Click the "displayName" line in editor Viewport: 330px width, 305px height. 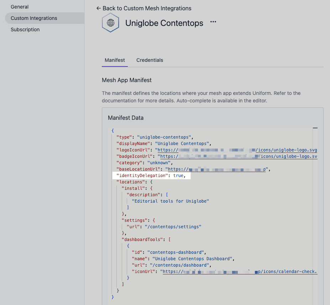(164, 144)
